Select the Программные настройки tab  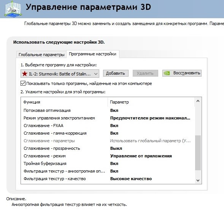coord(92,54)
